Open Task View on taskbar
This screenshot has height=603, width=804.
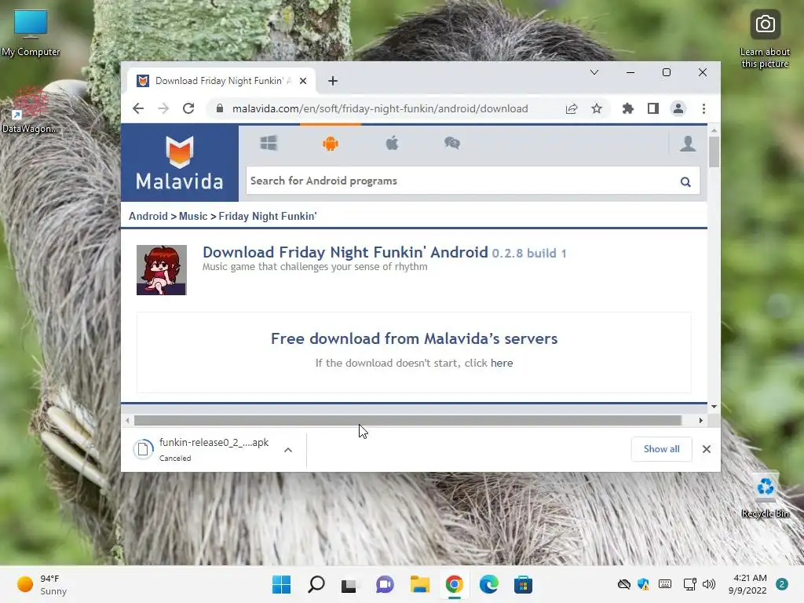349,584
